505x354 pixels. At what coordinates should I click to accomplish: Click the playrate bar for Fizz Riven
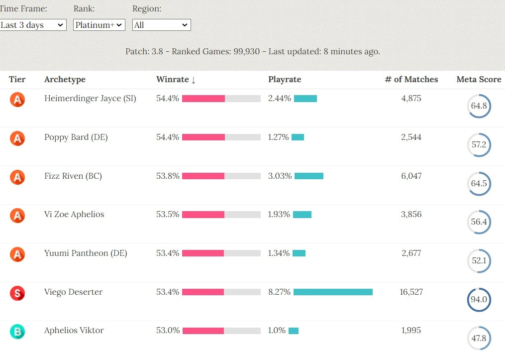(309, 176)
